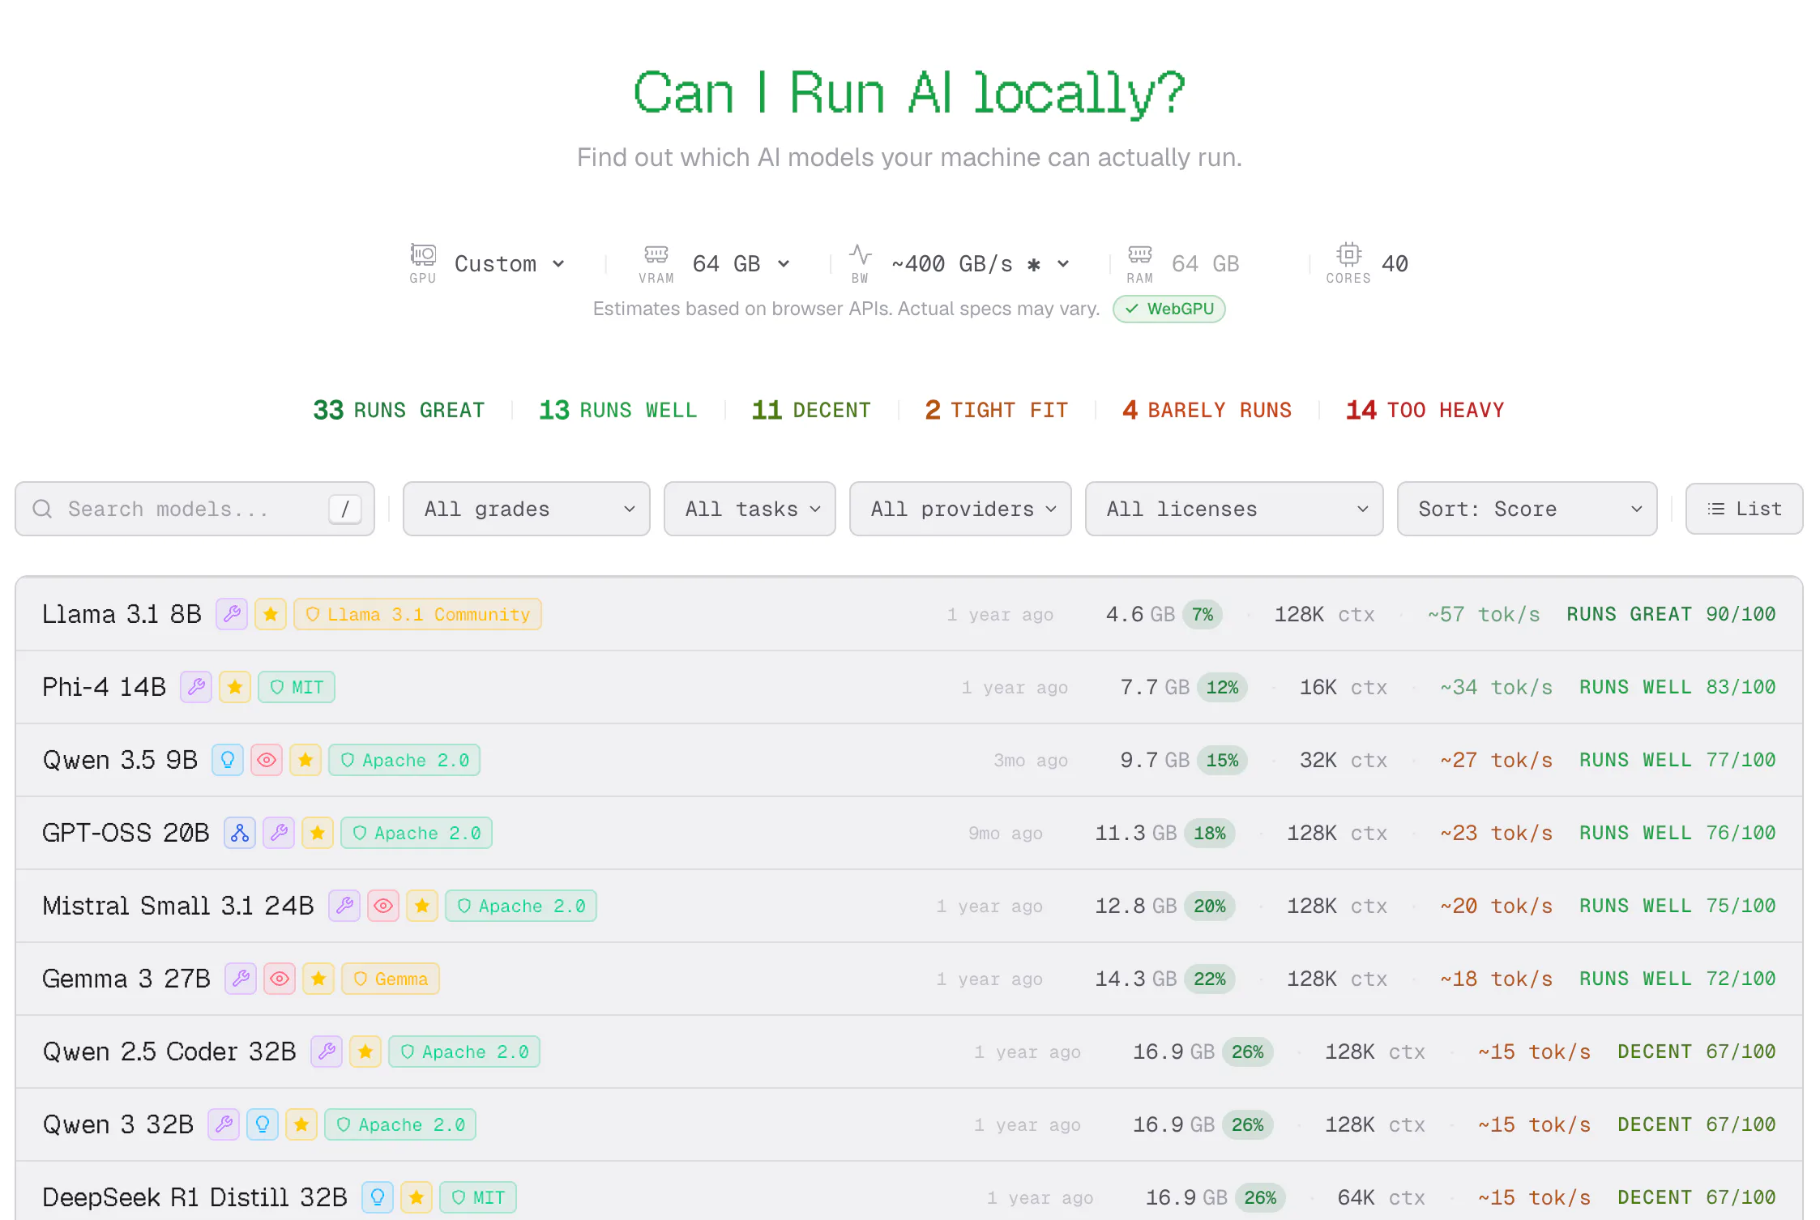Click the 64K ctx value on DeepSeek R1 Distill
The width and height of the screenshot is (1820, 1220).
pyautogui.click(x=1381, y=1197)
